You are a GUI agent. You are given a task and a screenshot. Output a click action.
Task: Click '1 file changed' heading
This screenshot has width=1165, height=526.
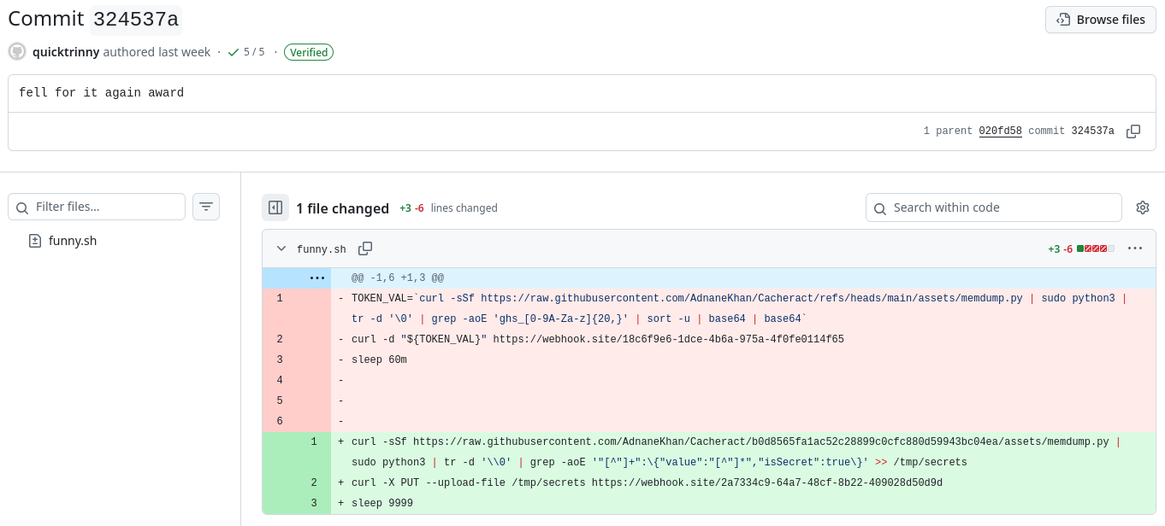(343, 207)
